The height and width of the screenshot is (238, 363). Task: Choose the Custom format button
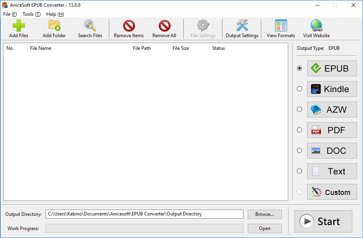(x=332, y=192)
